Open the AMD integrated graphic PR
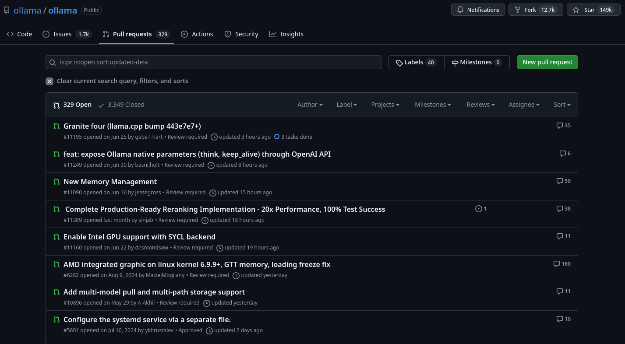Image resolution: width=625 pixels, height=344 pixels. 197,264
